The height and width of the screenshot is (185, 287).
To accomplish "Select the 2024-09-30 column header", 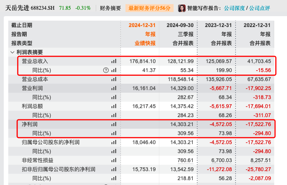I will click(180, 25).
